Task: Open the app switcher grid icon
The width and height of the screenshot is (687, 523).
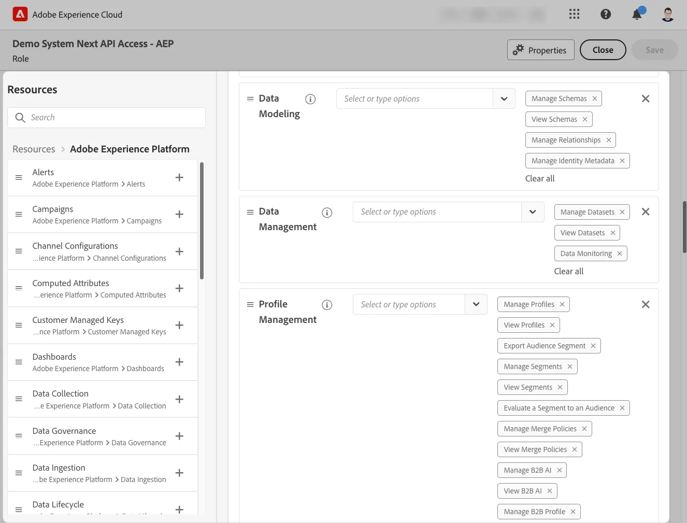Action: [x=574, y=14]
